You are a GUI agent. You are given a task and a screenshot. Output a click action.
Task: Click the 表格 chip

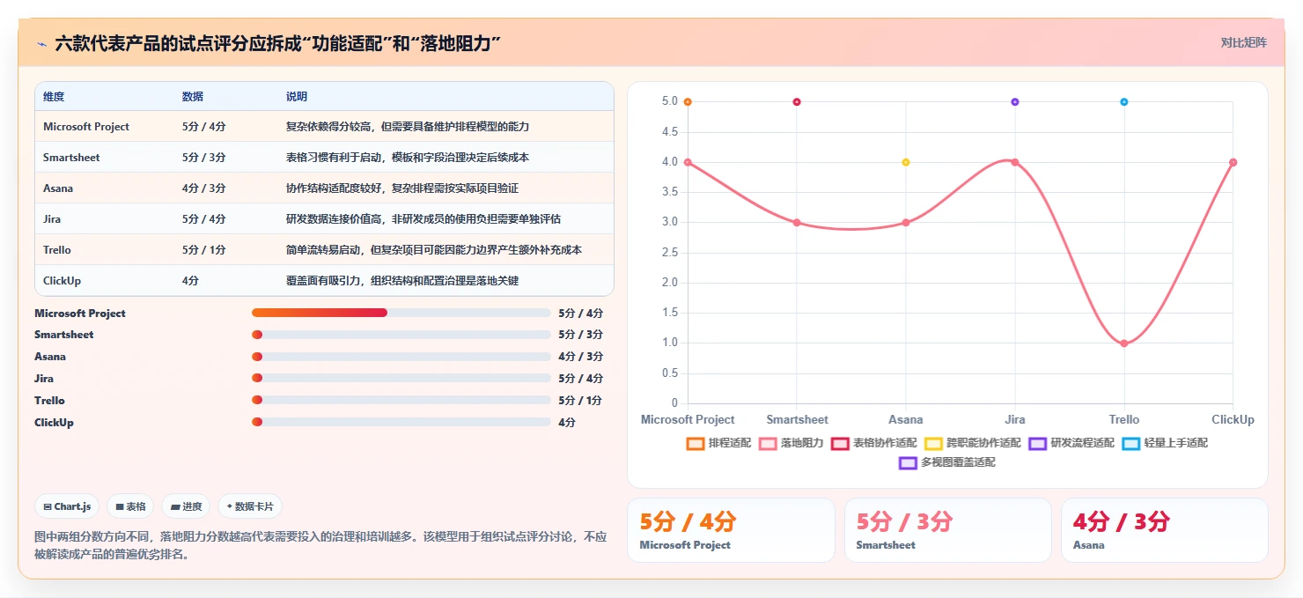tap(130, 506)
